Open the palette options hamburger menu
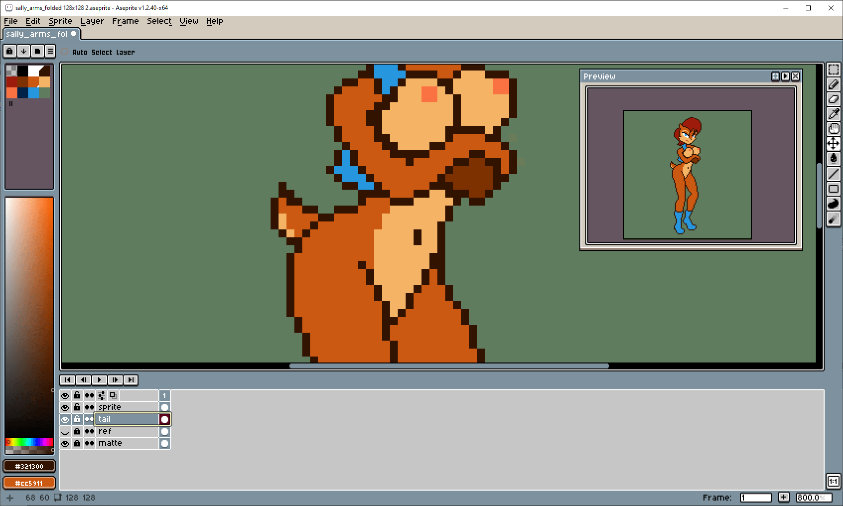 (x=50, y=51)
